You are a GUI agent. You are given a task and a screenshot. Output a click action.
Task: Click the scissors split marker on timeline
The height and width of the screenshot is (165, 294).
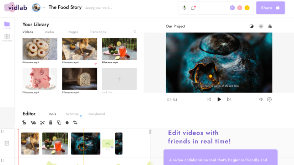150,132
